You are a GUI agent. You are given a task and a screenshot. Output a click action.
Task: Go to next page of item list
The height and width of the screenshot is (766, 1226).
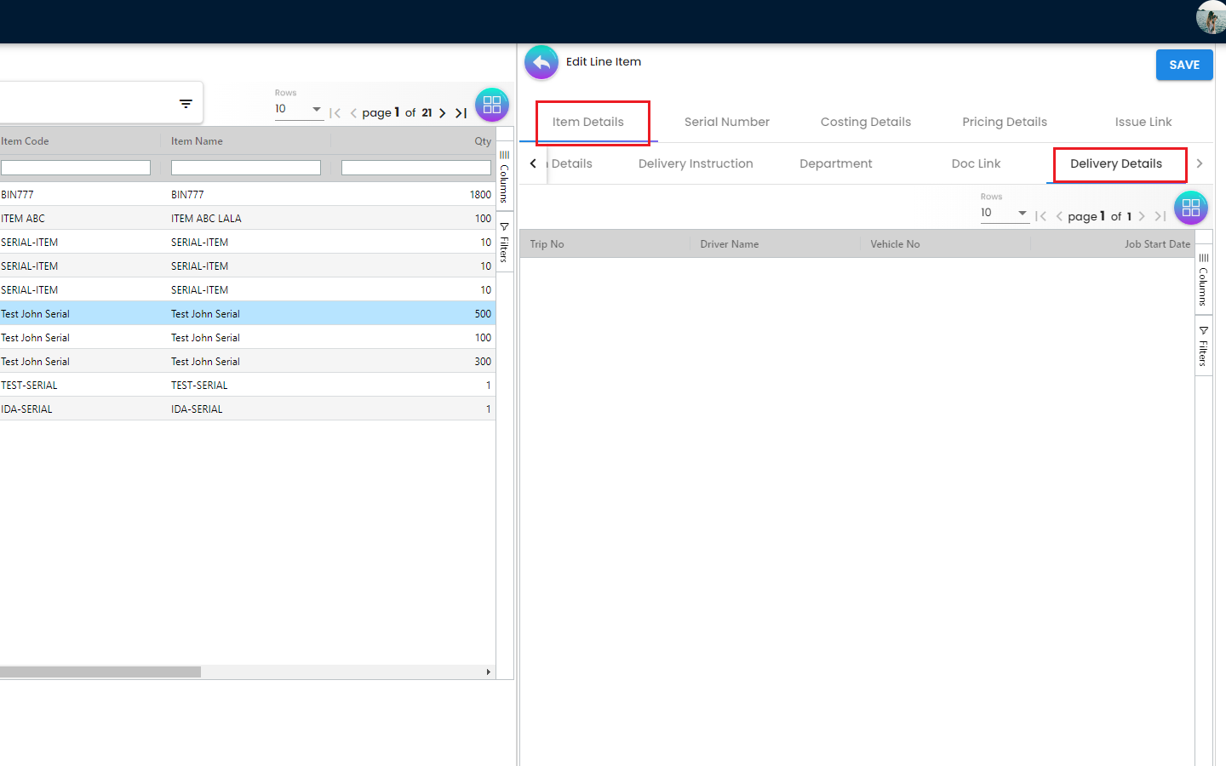click(x=443, y=113)
